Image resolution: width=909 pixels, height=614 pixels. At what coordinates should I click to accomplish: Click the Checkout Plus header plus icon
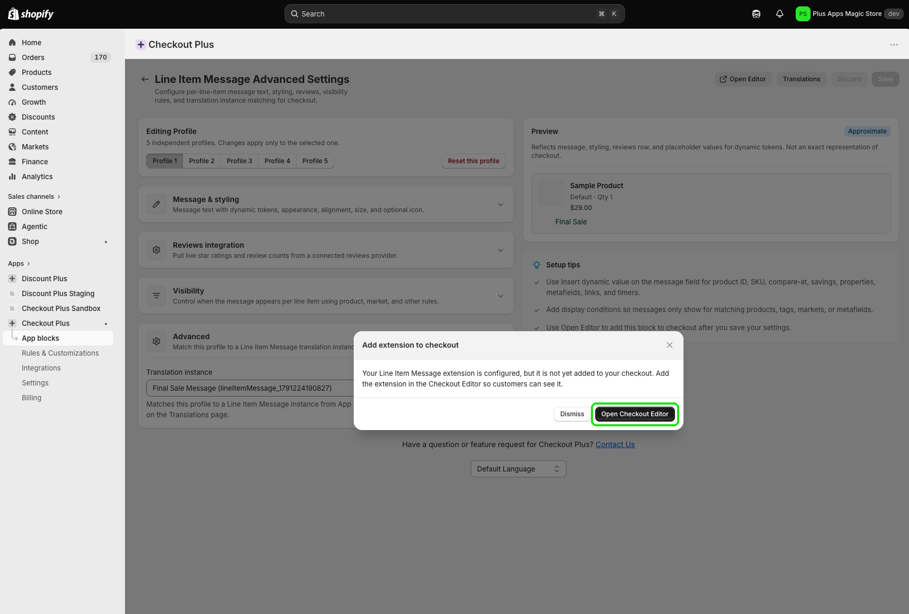pos(141,45)
